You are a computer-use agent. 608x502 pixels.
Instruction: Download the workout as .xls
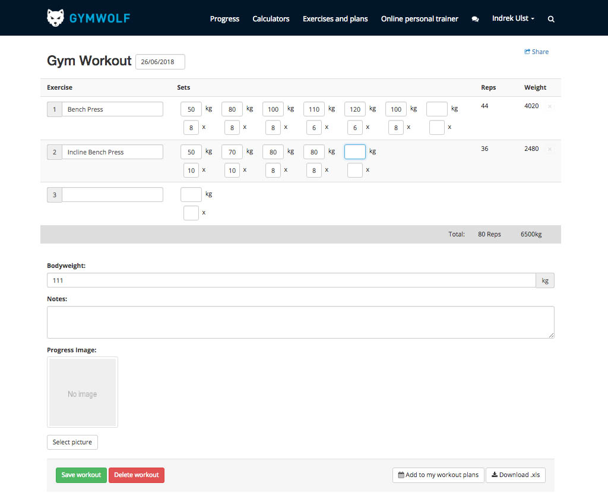(x=515, y=475)
